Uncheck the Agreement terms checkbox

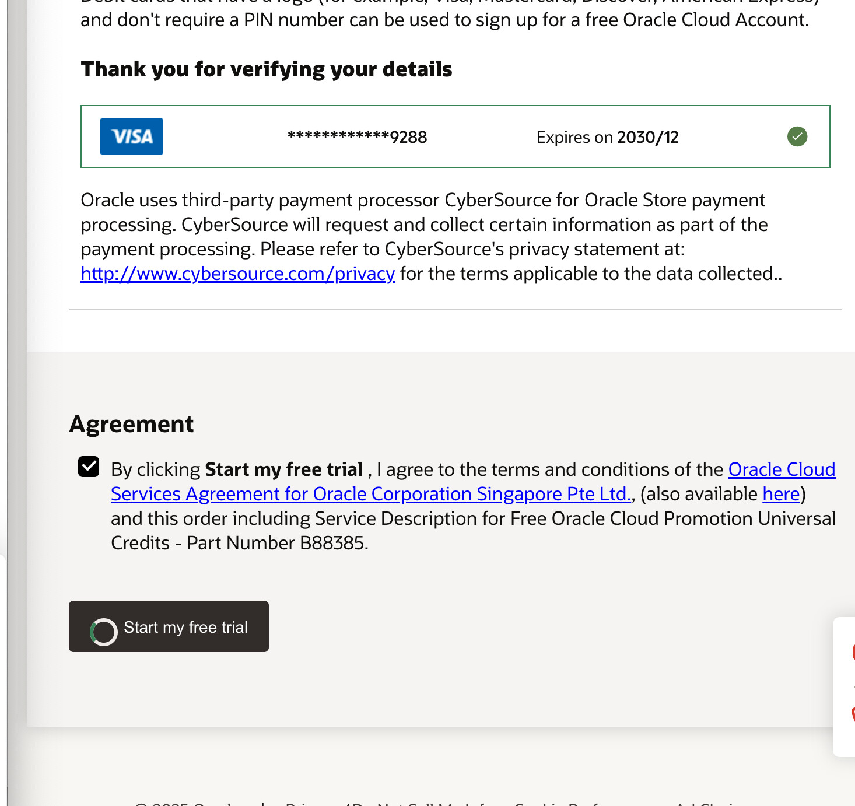tap(89, 467)
